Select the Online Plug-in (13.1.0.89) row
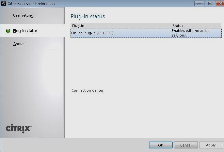 coord(146,33)
